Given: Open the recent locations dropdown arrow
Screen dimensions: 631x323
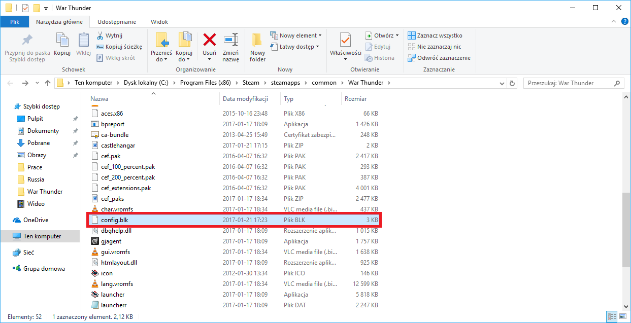Looking at the screenshot, I should pos(36,83).
